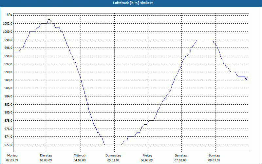This screenshot has height=164, width=262.
Task: Click the date 07.03.09
Action: click(x=180, y=160)
